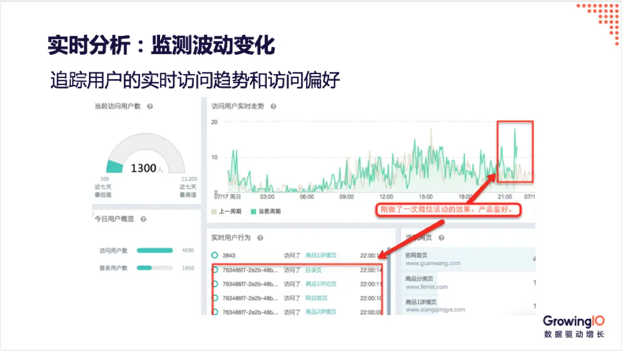The width and height of the screenshot is (622, 351).
Task: Select 官网首页 www.guanwang.com row
Action: pyautogui.click(x=469, y=259)
